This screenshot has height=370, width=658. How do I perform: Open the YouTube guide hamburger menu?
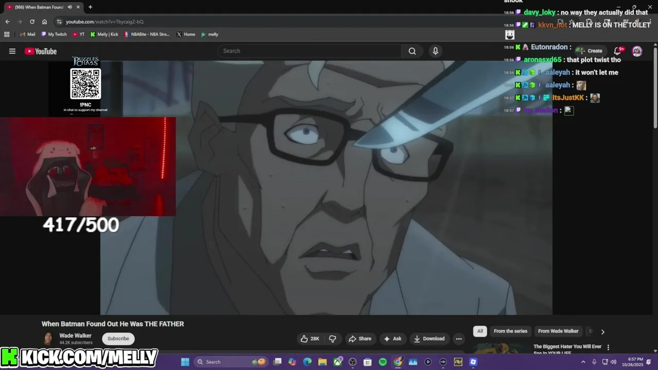click(x=12, y=51)
